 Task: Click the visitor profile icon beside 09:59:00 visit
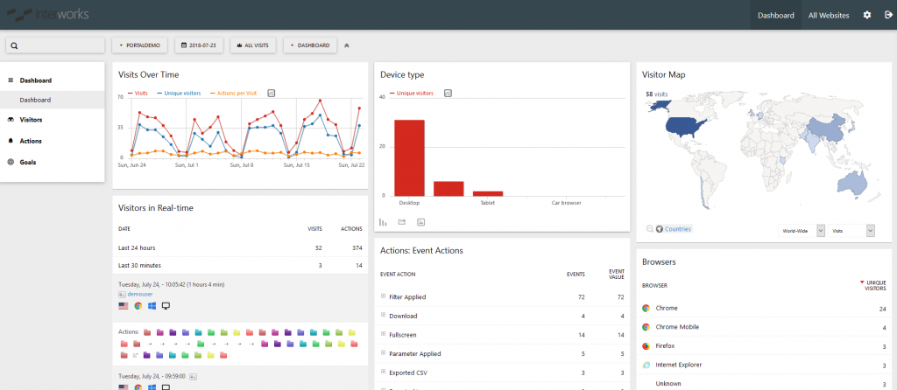pos(194,376)
